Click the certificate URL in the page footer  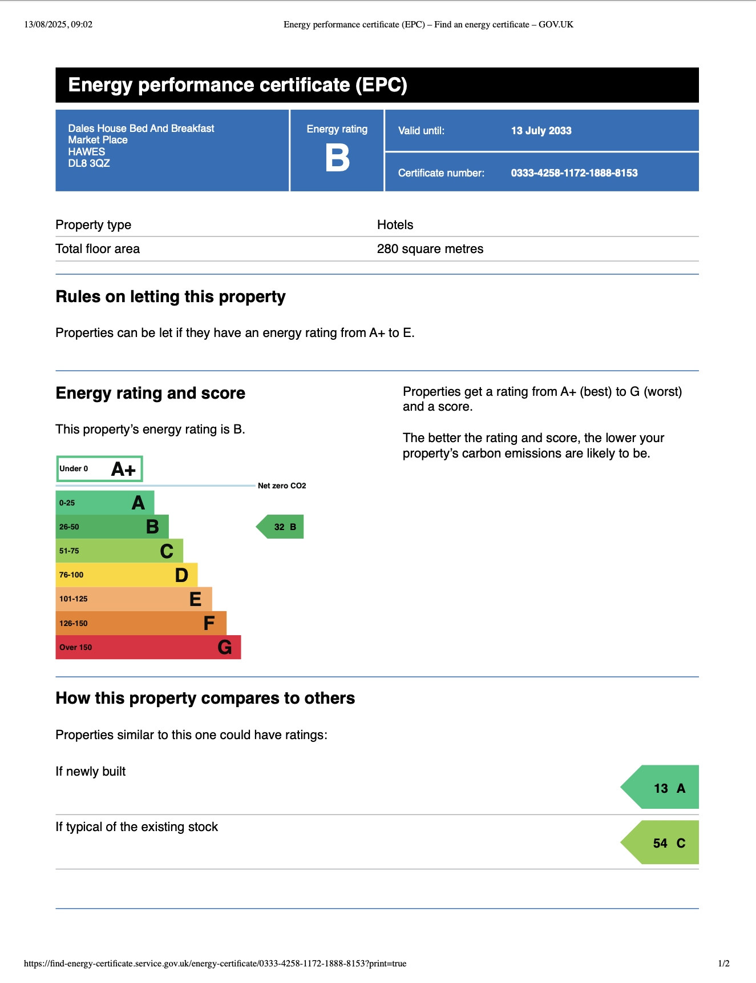(215, 964)
